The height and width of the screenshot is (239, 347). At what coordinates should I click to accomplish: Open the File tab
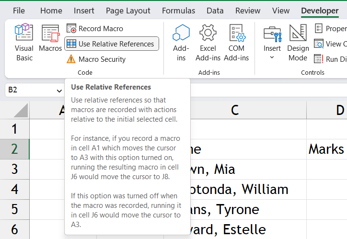coord(19,11)
